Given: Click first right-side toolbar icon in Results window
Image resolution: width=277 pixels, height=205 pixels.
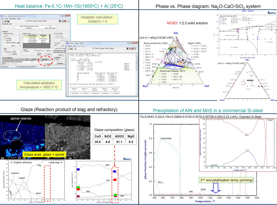Looking at the screenshot, I should 127,48.
